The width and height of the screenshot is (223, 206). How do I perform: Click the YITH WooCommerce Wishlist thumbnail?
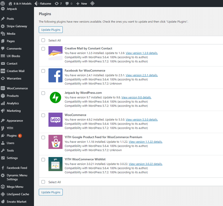tap(56, 164)
